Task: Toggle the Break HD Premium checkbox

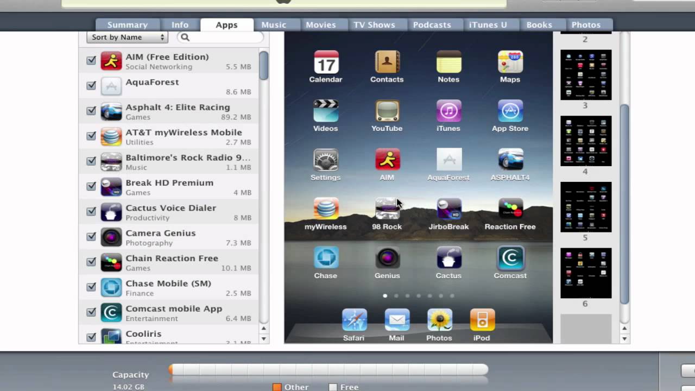Action: click(x=91, y=186)
